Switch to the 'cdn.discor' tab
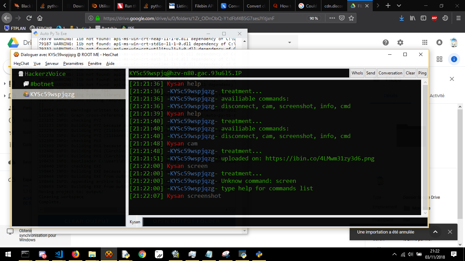Viewport: 465px width, 261px height. tap(334, 6)
